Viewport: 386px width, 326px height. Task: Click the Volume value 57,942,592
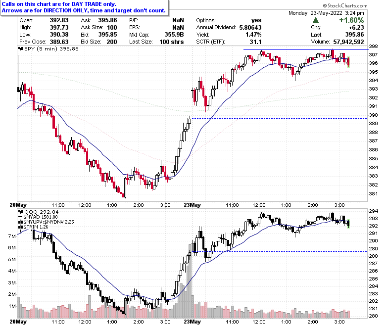pyautogui.click(x=348, y=42)
